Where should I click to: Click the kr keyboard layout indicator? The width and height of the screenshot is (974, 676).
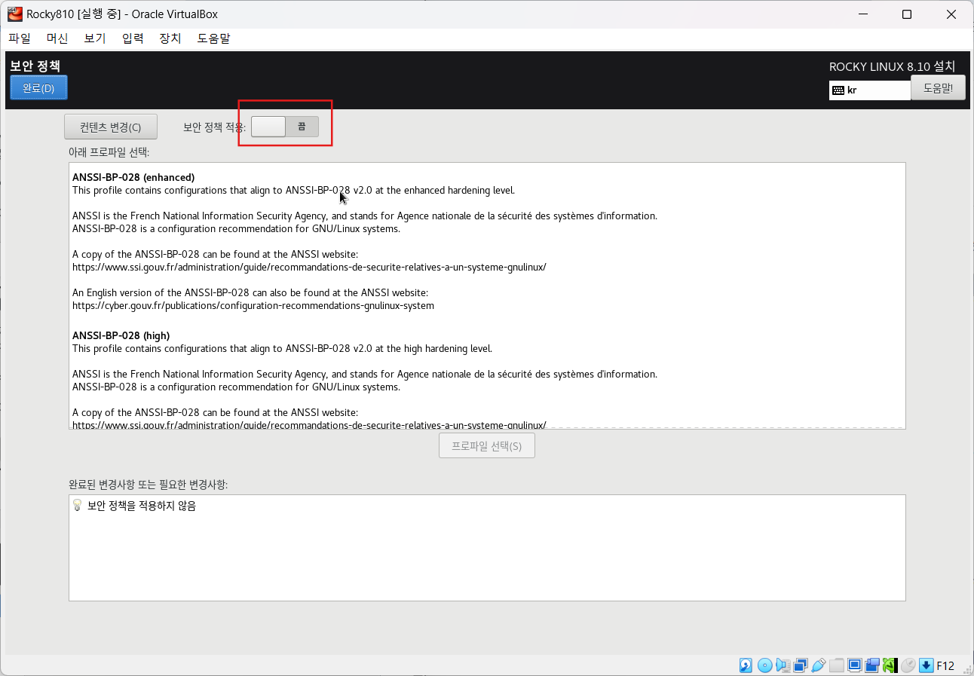(x=869, y=90)
